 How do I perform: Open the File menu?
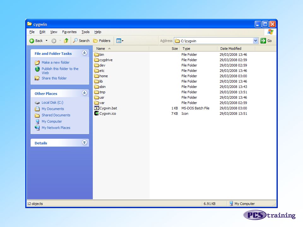pos(32,32)
